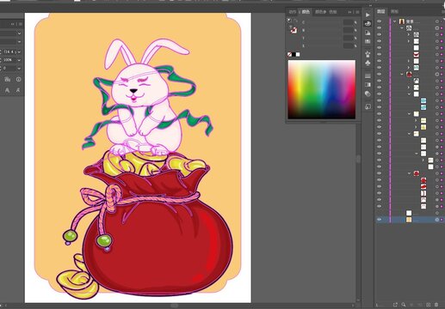The image size is (445, 309).
Task: Click target circle of the top layer
Action: 437,21
